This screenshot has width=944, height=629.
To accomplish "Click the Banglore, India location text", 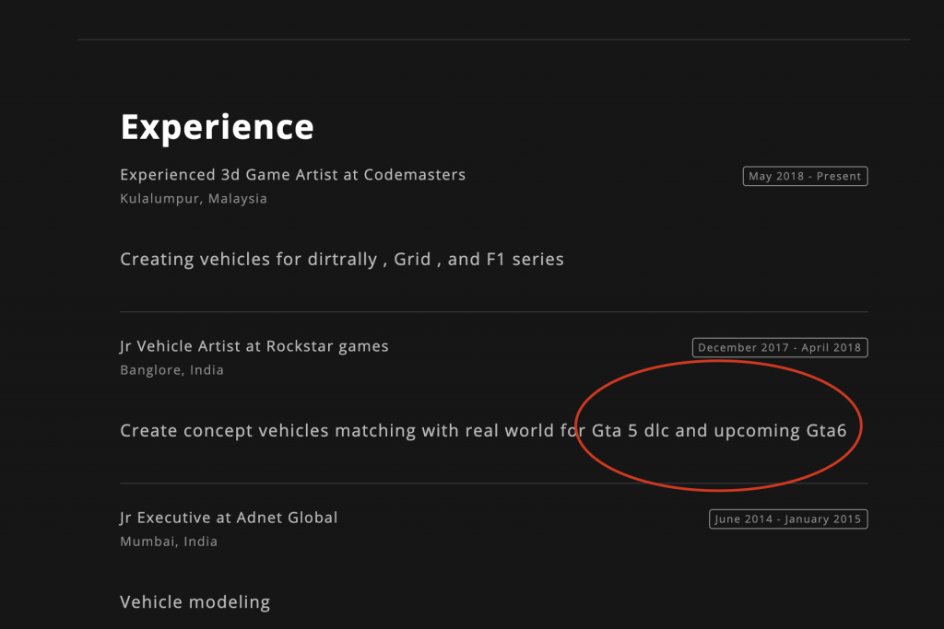I will coord(171,370).
